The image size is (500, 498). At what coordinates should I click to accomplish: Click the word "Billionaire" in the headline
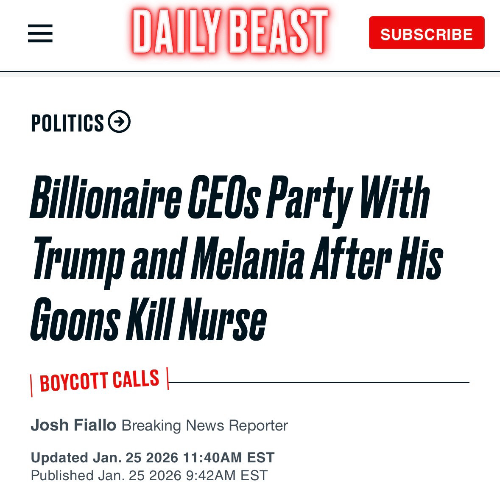(106, 199)
